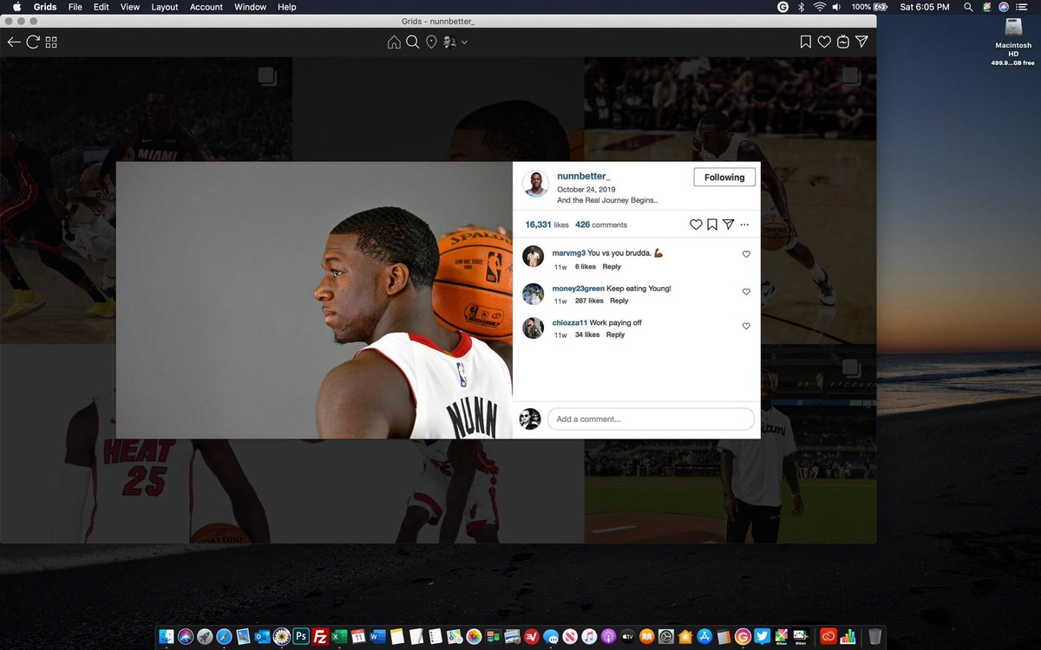Open the search magnifier in Grids toolbar
Screen dimensions: 1041x650
(x=413, y=42)
